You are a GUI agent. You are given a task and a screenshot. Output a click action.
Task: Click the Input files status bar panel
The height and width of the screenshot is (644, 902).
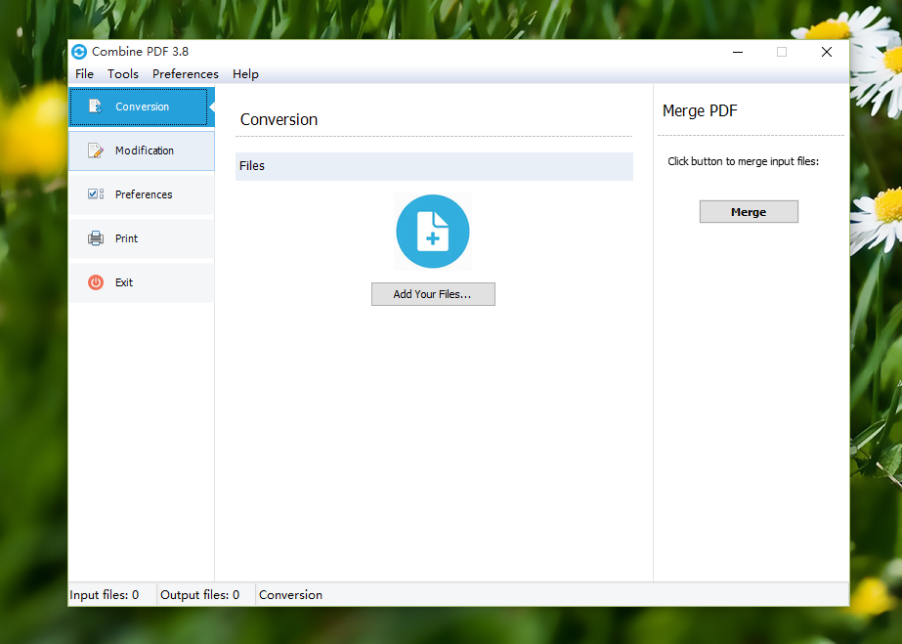pos(106,594)
